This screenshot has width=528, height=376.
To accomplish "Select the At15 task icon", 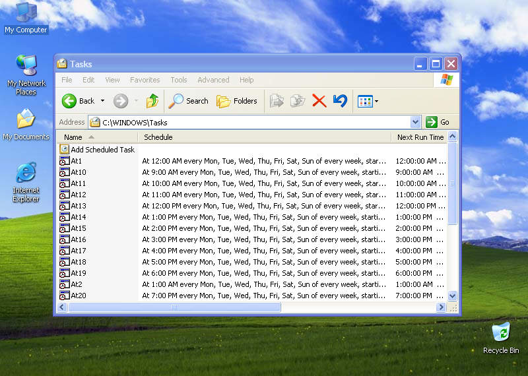I will coord(64,228).
